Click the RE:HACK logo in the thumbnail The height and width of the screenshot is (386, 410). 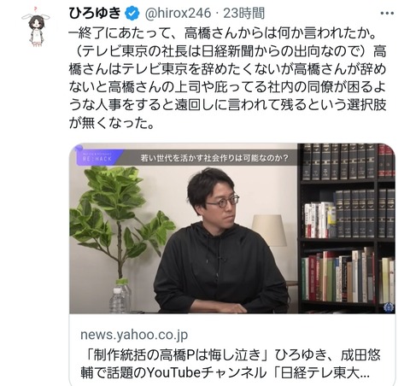click(97, 157)
